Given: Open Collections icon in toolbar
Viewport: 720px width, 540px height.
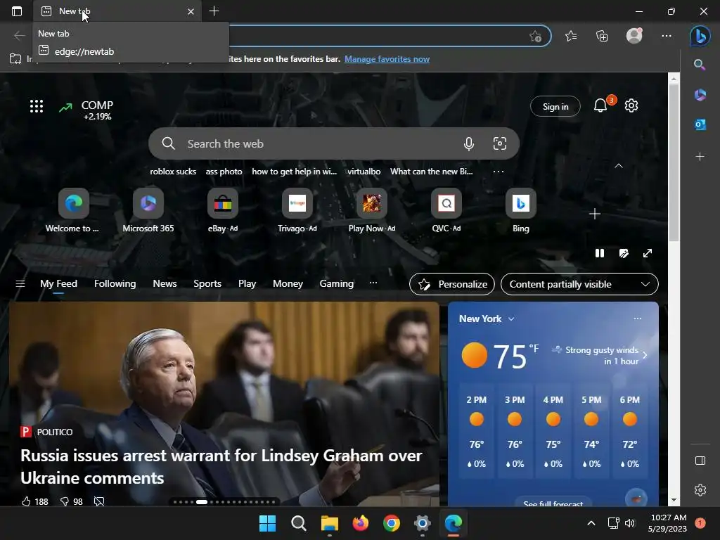Looking at the screenshot, I should coord(602,36).
